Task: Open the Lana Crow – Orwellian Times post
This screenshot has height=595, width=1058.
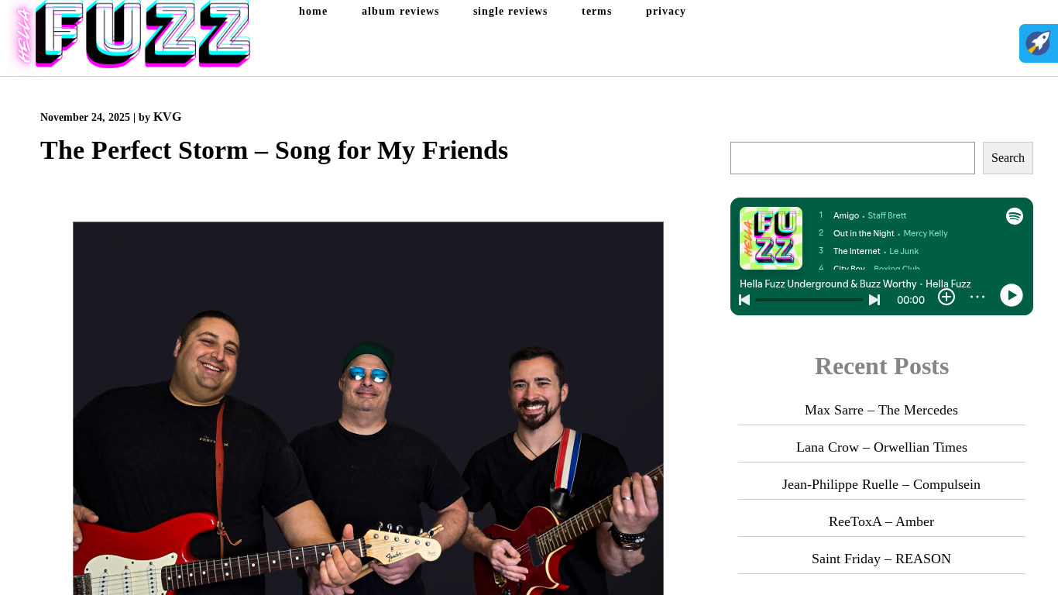Action: pyautogui.click(x=881, y=447)
